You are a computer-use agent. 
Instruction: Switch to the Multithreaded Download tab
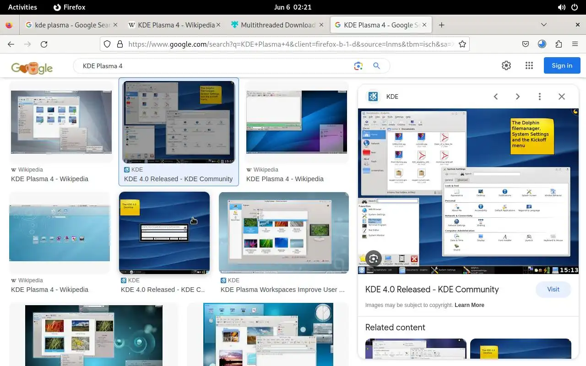click(x=277, y=25)
